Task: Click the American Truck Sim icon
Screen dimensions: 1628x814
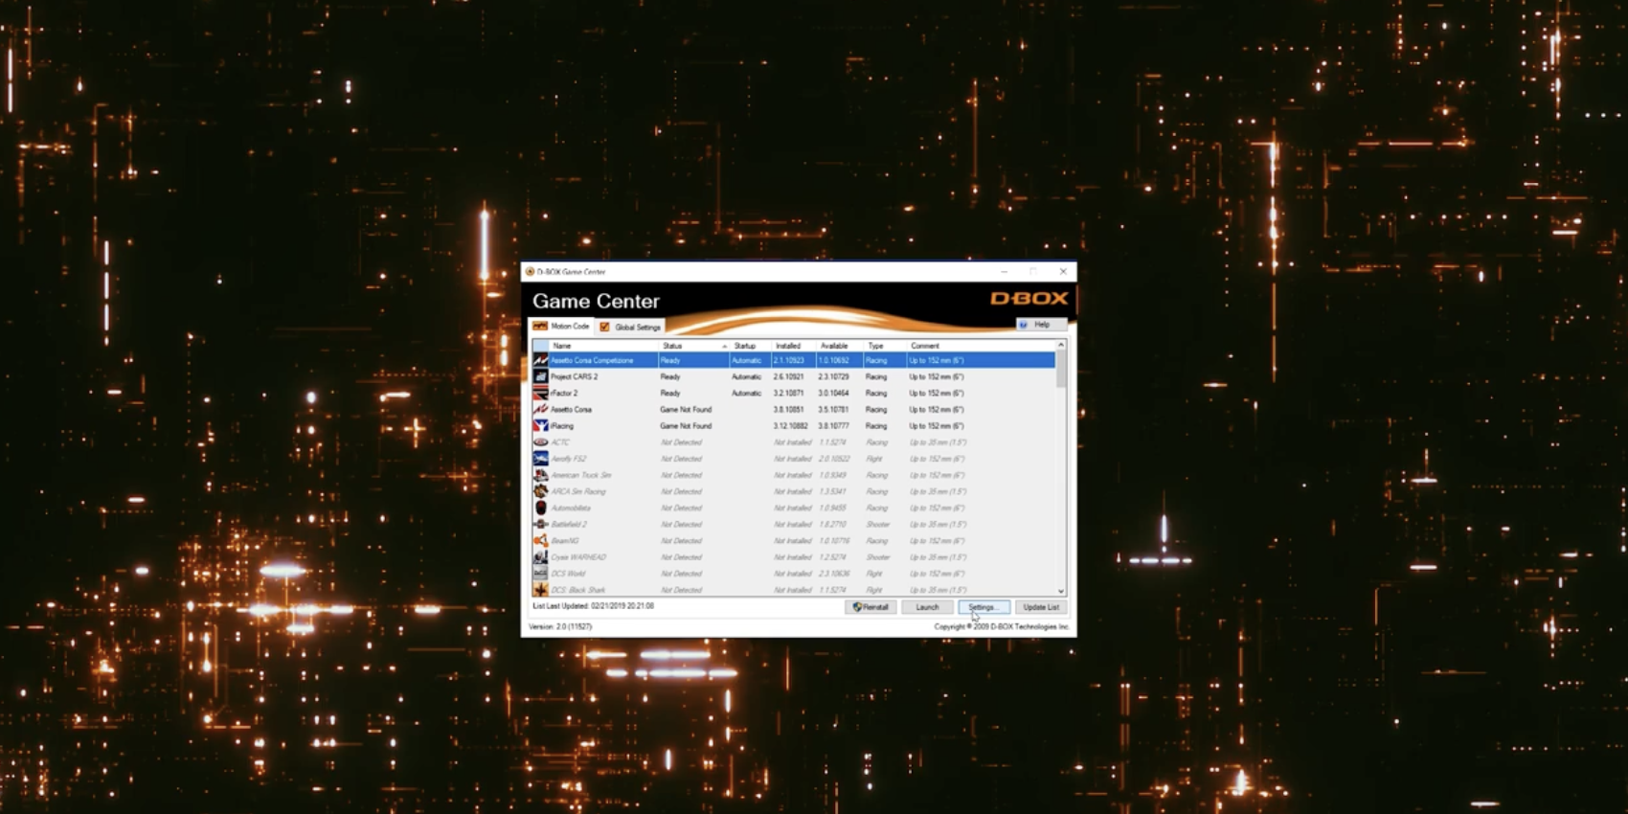Action: [x=540, y=475]
